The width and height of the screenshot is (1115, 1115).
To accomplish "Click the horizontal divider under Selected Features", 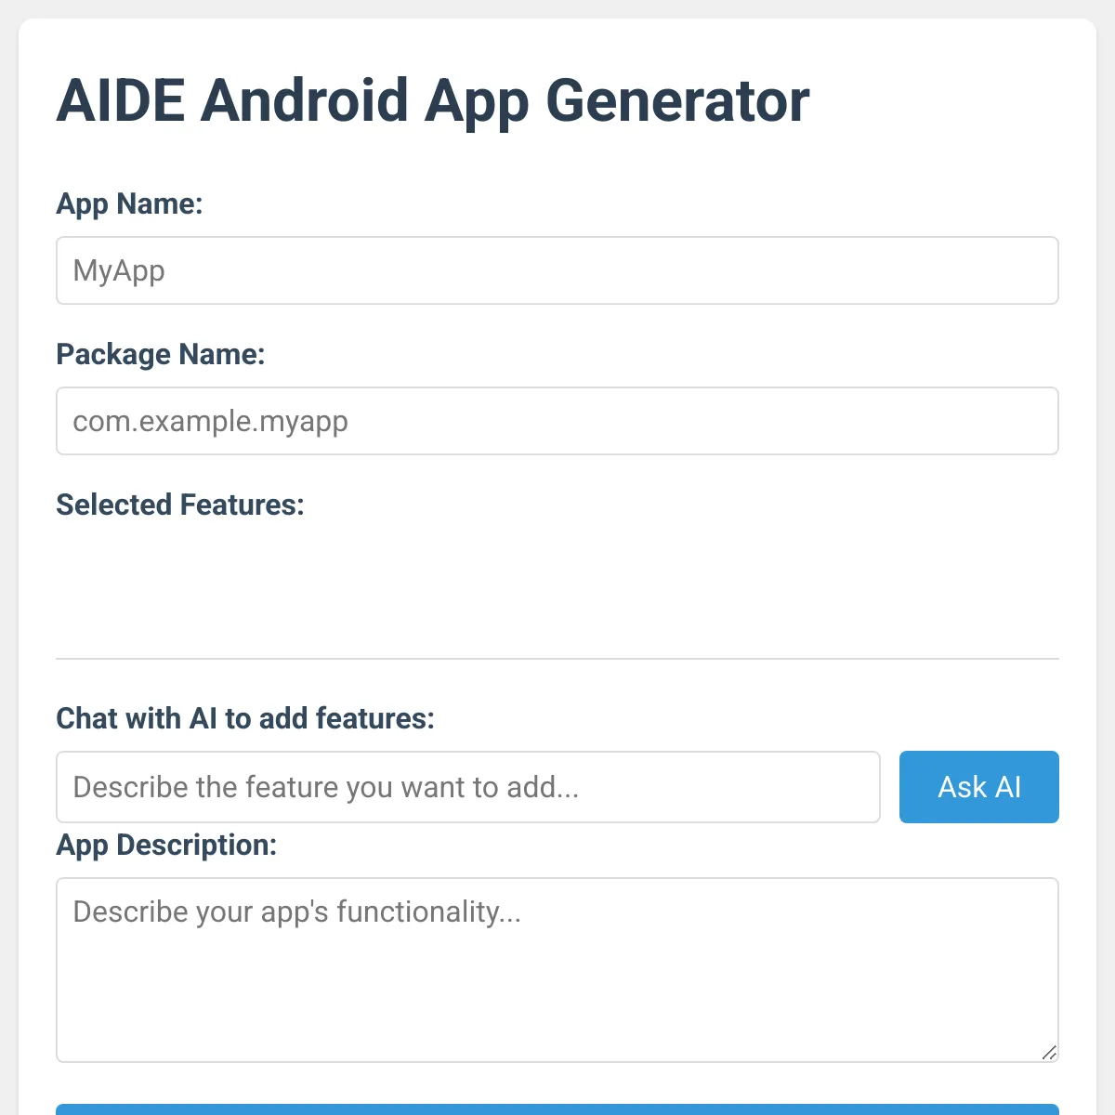I will (x=557, y=659).
